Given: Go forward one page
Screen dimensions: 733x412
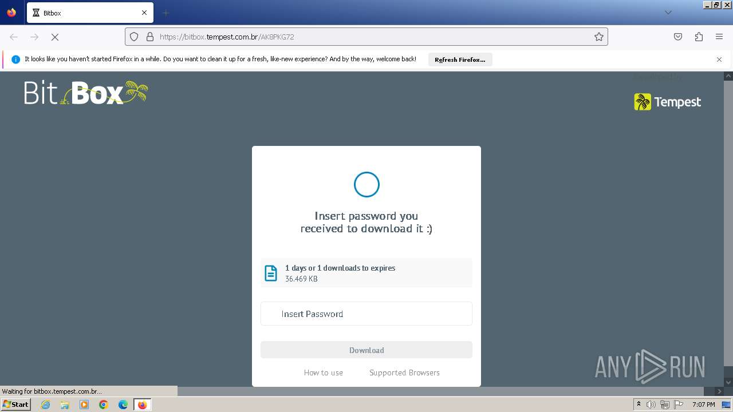Looking at the screenshot, I should (34, 37).
